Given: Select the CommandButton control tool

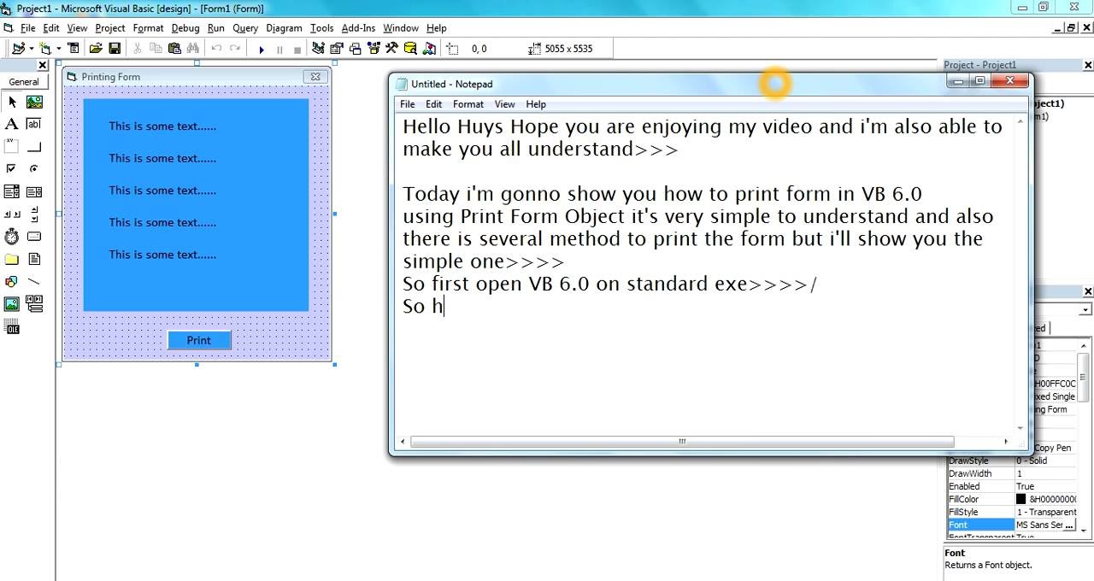Looking at the screenshot, I should pyautogui.click(x=34, y=146).
